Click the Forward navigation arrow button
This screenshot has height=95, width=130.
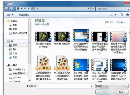(11, 9)
